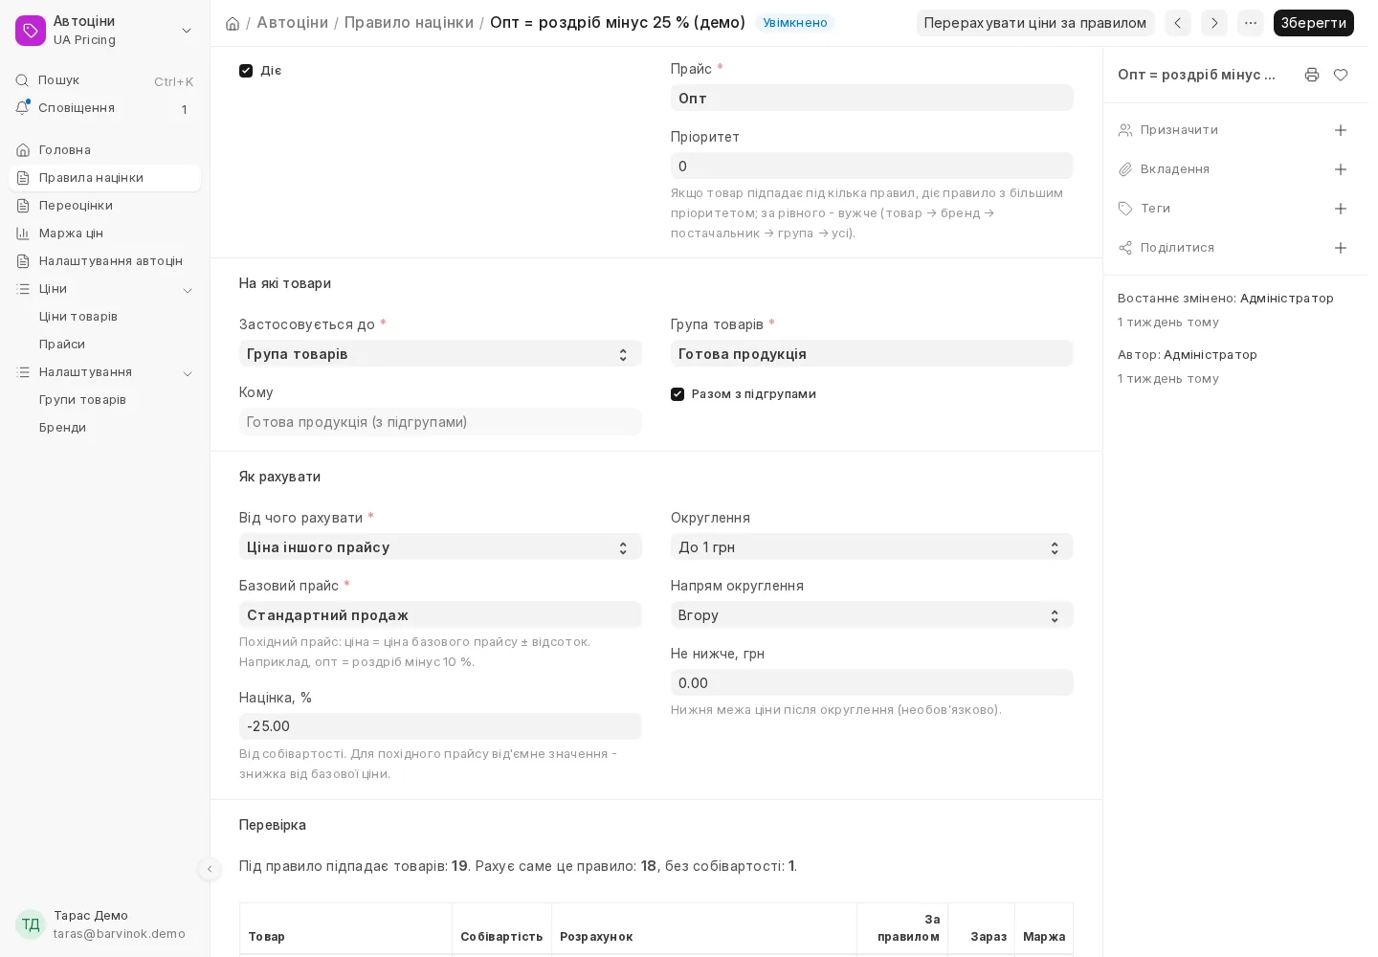This screenshot has width=1378, height=957.
Task: Open Ціни товарів in the sidebar
Action: point(105,317)
